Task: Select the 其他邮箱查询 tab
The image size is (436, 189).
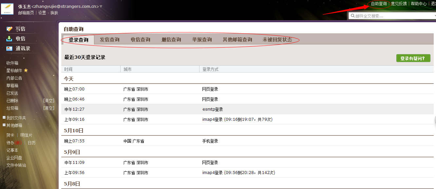Action: coord(237,39)
